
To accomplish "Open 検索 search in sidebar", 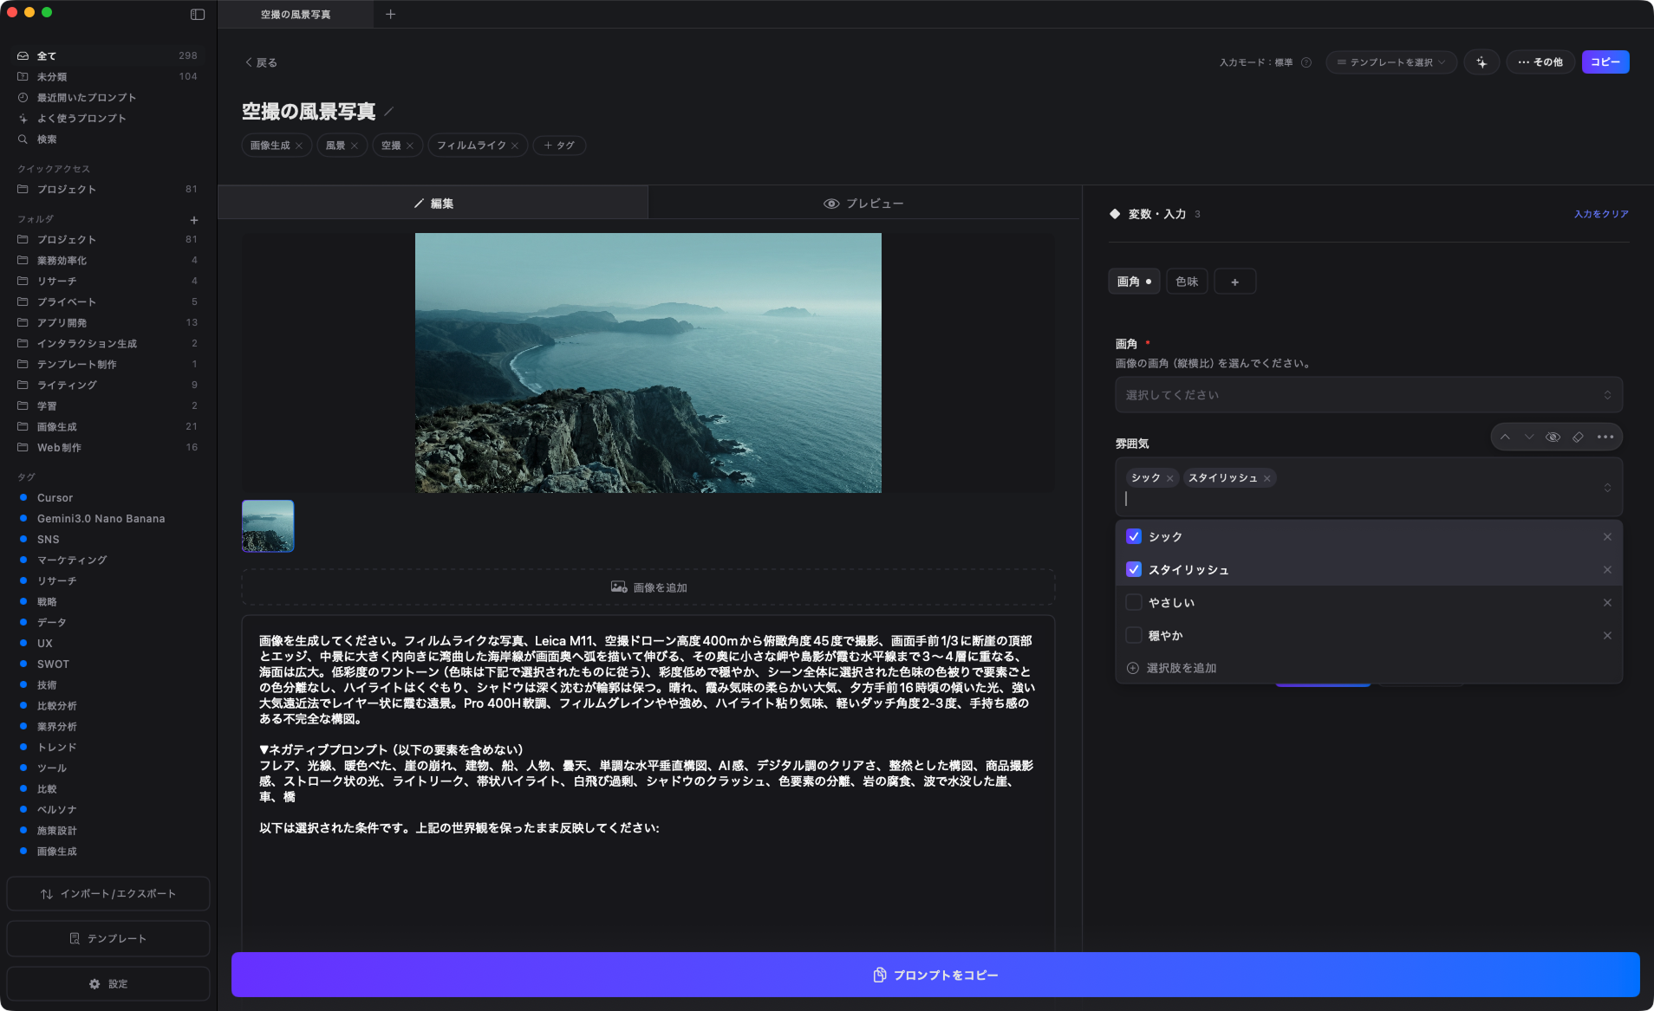I will coord(107,139).
